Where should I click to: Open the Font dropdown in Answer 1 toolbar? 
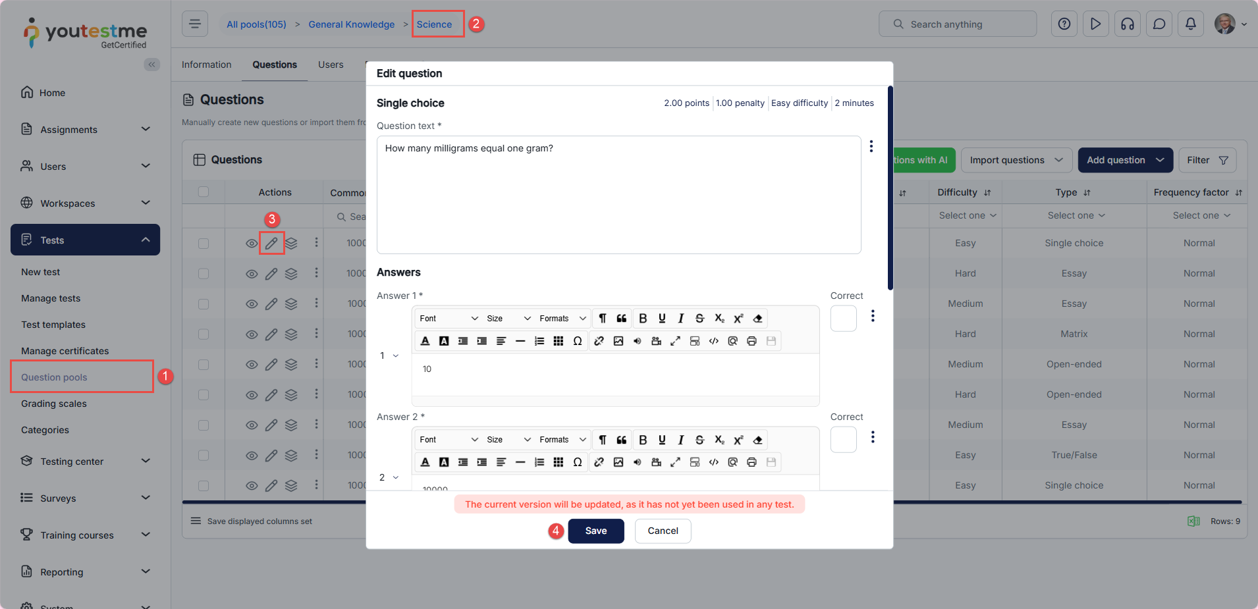tap(449, 319)
